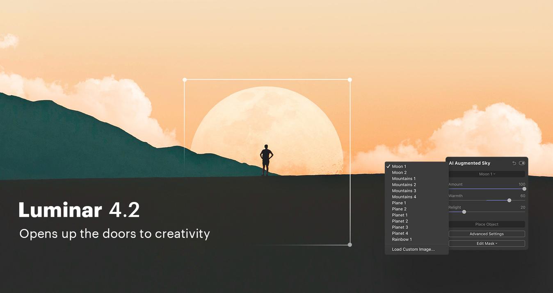Choose Moon 2 from the object list
The width and height of the screenshot is (553, 293).
pos(399,173)
